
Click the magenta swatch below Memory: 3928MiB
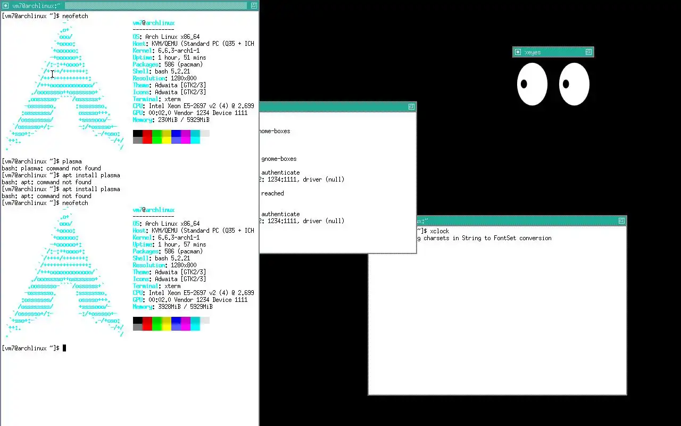pos(186,324)
